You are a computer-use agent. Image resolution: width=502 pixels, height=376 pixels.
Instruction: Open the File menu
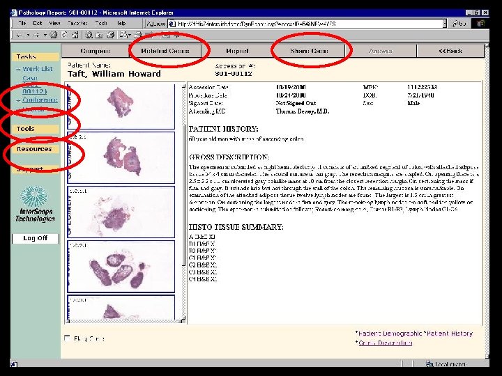point(22,24)
